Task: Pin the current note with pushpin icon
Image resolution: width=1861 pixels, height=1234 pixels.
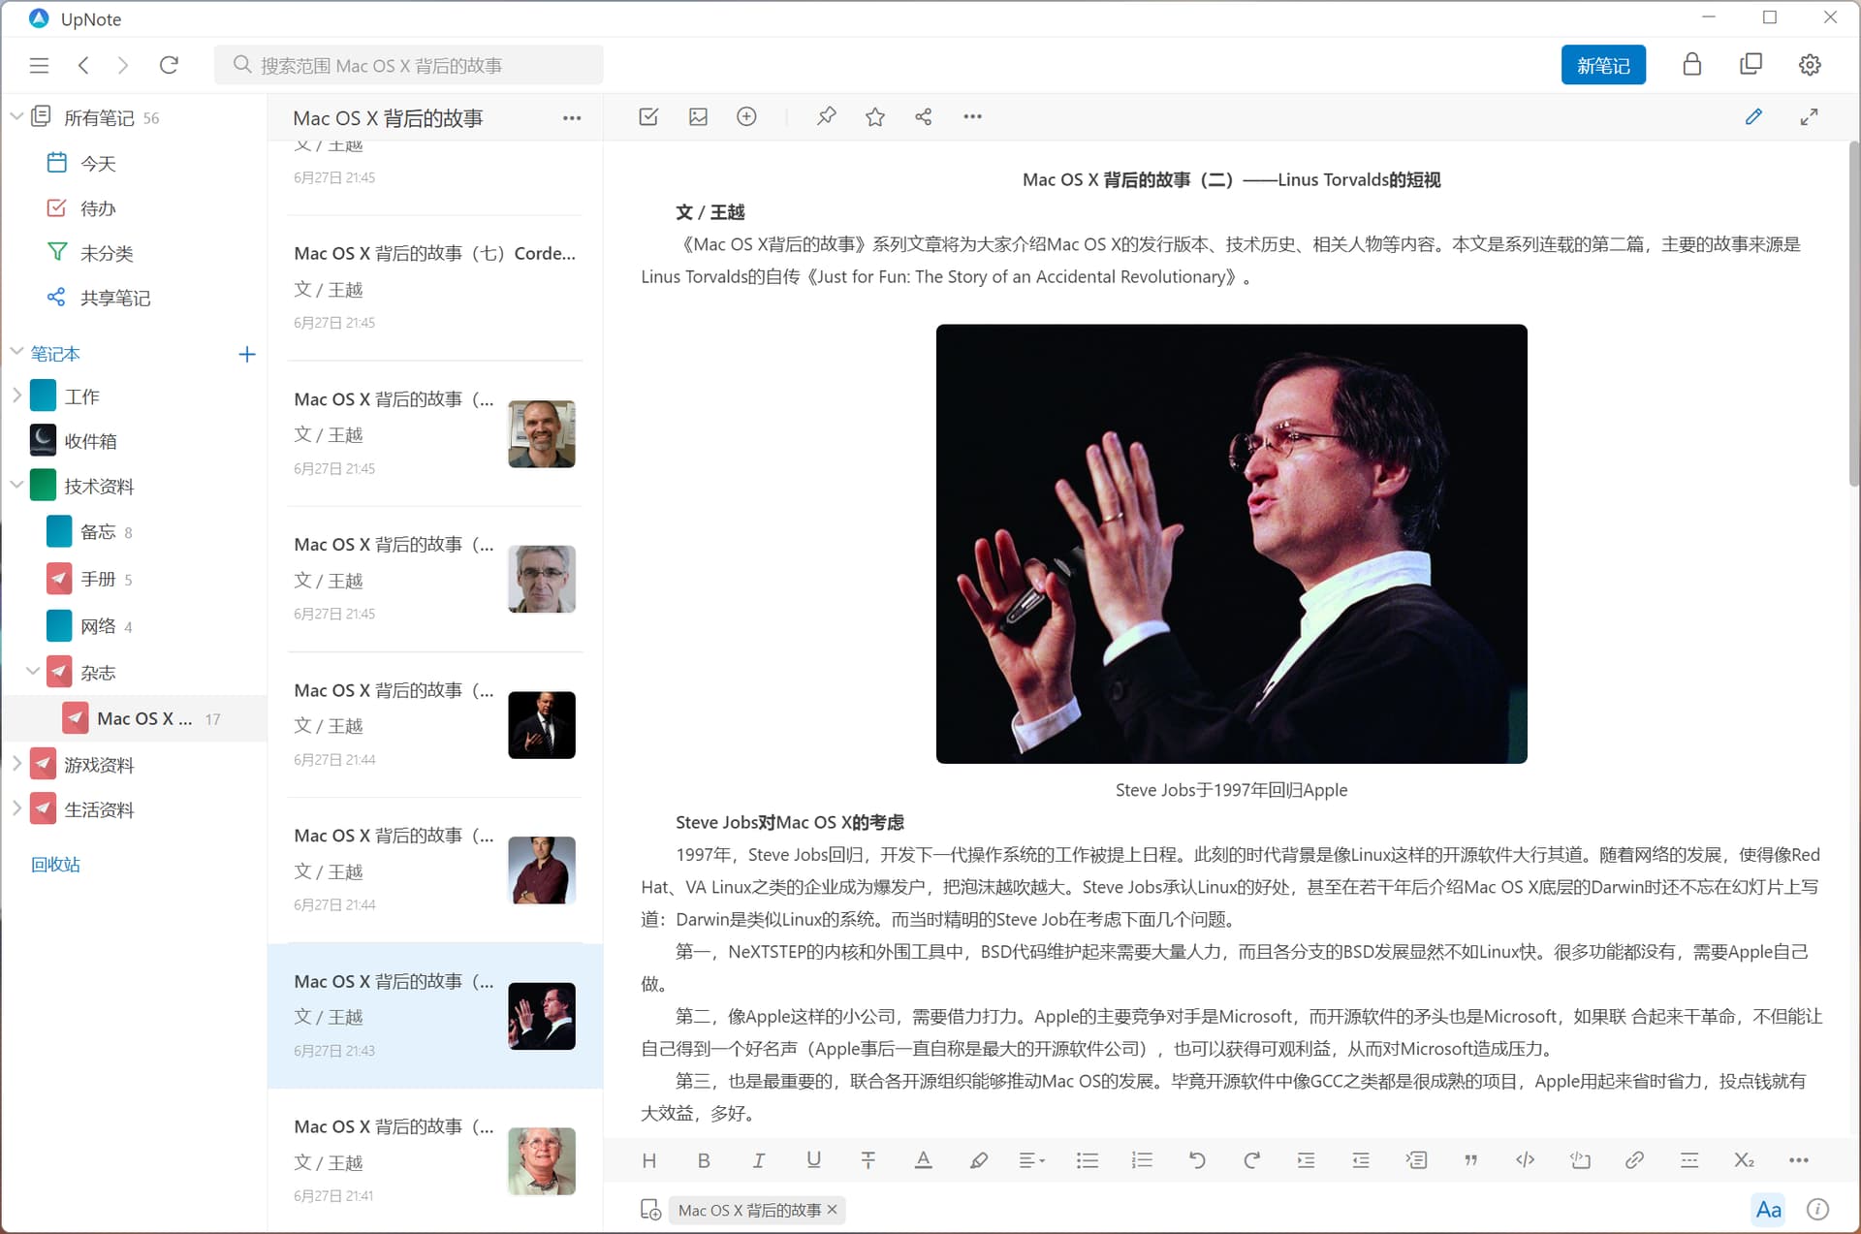Action: 826,117
